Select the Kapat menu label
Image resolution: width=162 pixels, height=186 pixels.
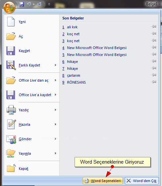(23, 169)
